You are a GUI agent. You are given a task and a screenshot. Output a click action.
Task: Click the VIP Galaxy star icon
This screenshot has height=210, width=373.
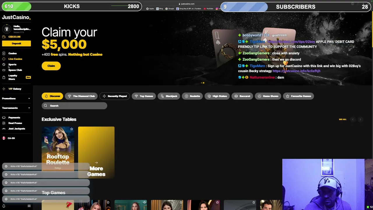4,89
